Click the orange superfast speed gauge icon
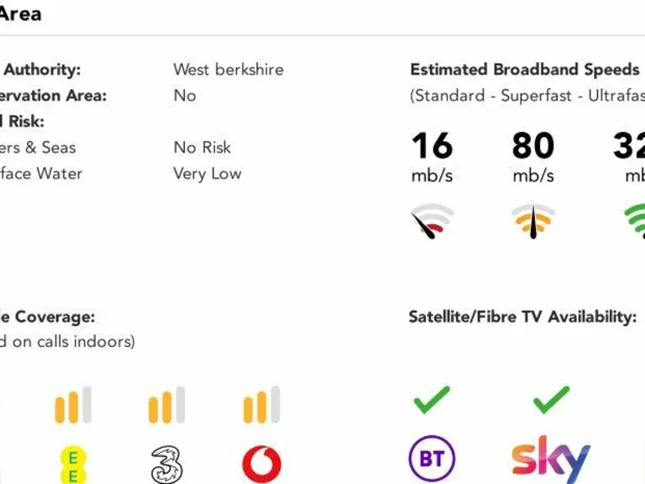645x484 pixels. (533, 221)
